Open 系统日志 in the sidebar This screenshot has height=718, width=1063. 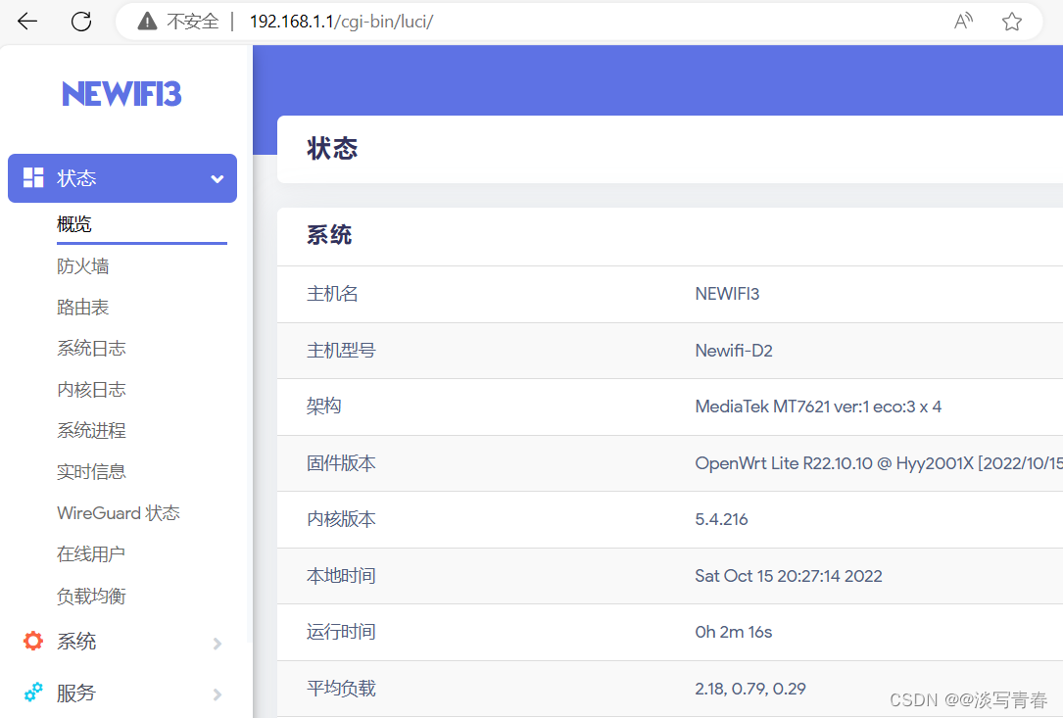[x=91, y=349]
